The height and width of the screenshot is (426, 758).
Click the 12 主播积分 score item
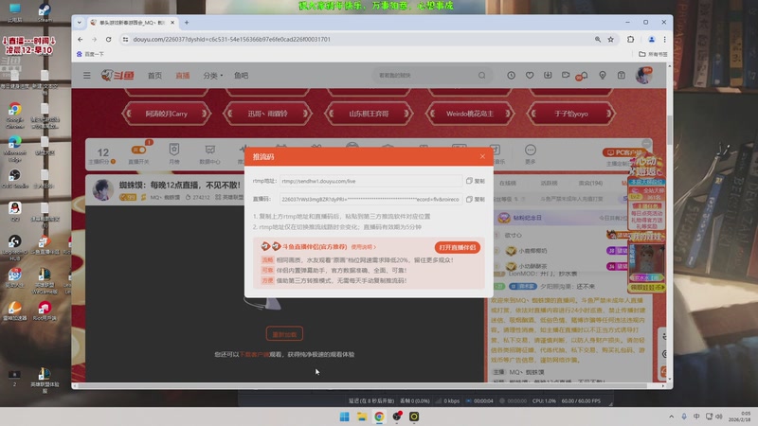(102, 155)
